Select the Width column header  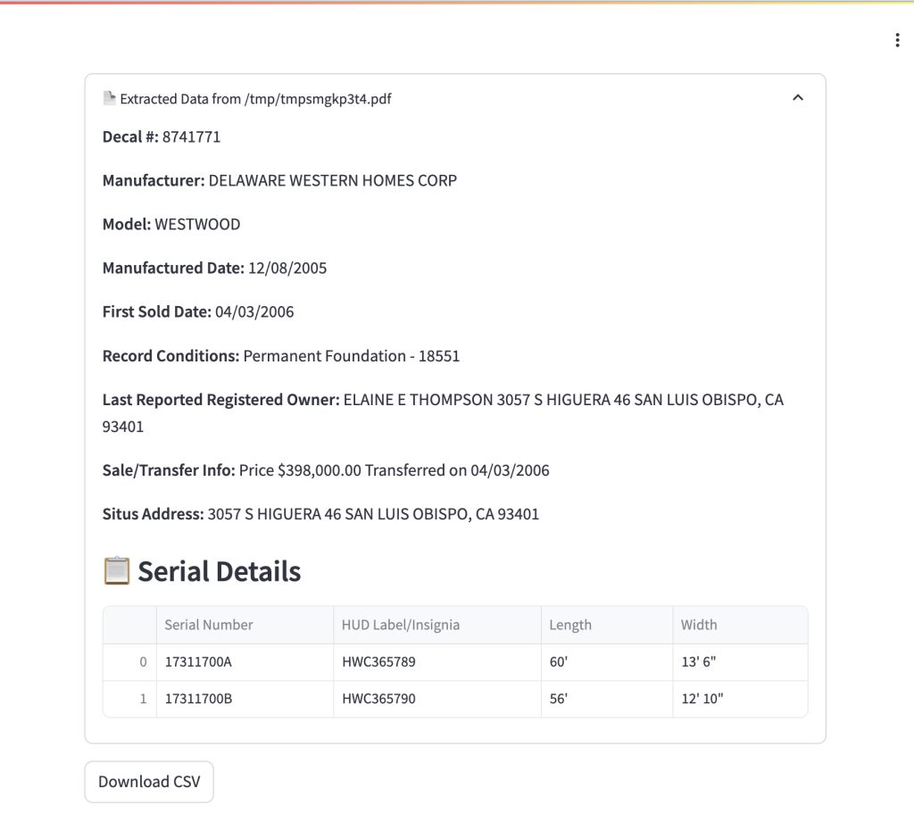(699, 625)
